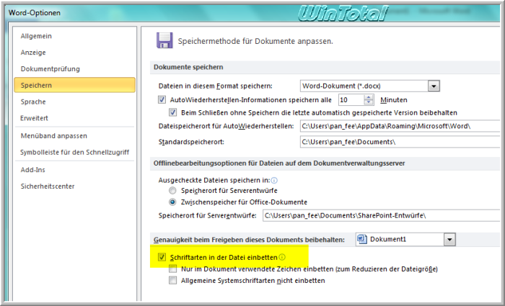This screenshot has height=306, width=505.
Task: Switch to the Sprache options
Action: pyautogui.click(x=33, y=102)
